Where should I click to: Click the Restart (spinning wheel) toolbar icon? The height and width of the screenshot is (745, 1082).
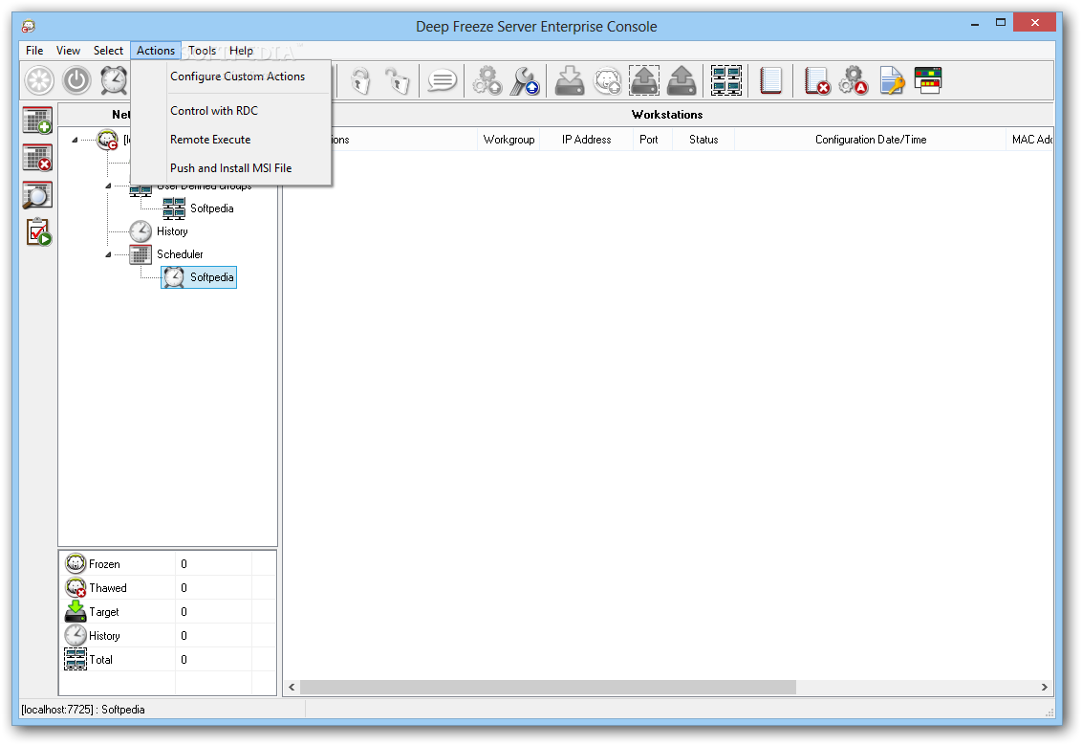pyautogui.click(x=39, y=80)
